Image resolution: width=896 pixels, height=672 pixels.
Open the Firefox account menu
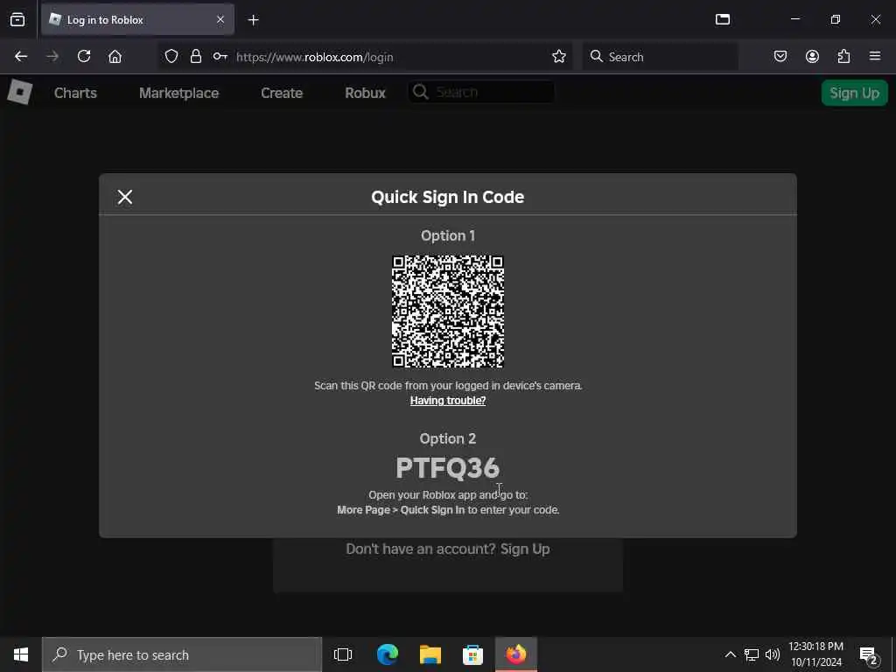[x=812, y=57]
